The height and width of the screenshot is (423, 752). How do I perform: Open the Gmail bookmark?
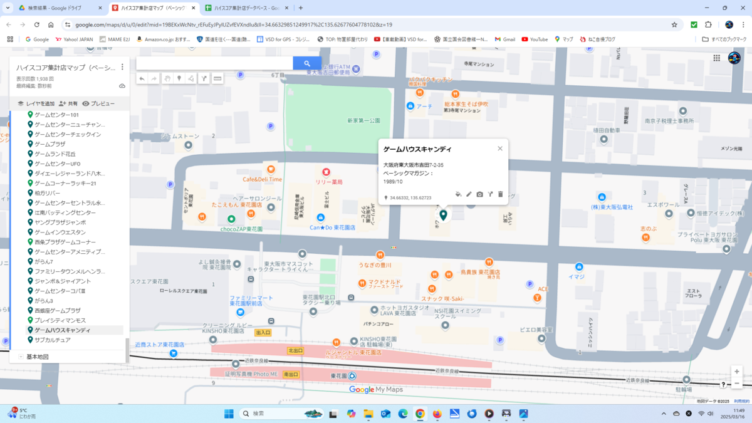(x=504, y=39)
